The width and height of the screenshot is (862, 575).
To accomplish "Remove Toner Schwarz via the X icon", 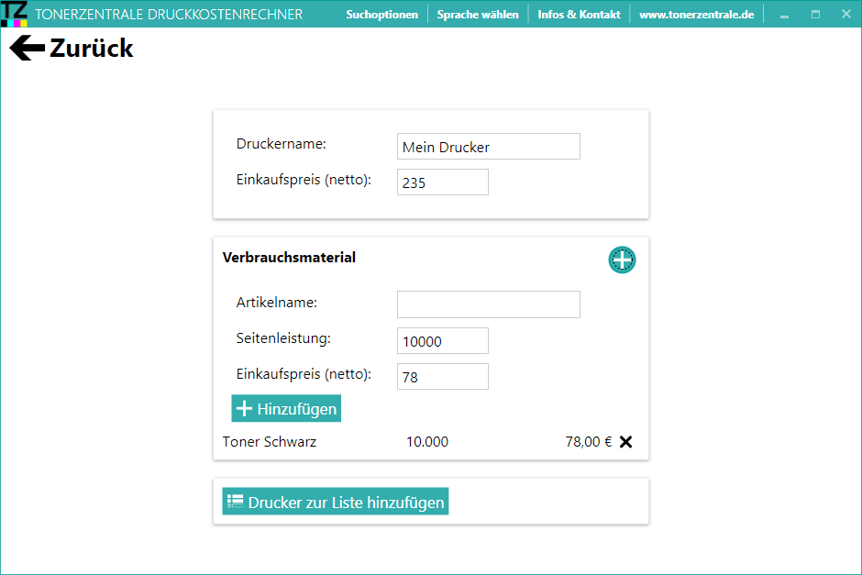I will 626,441.
